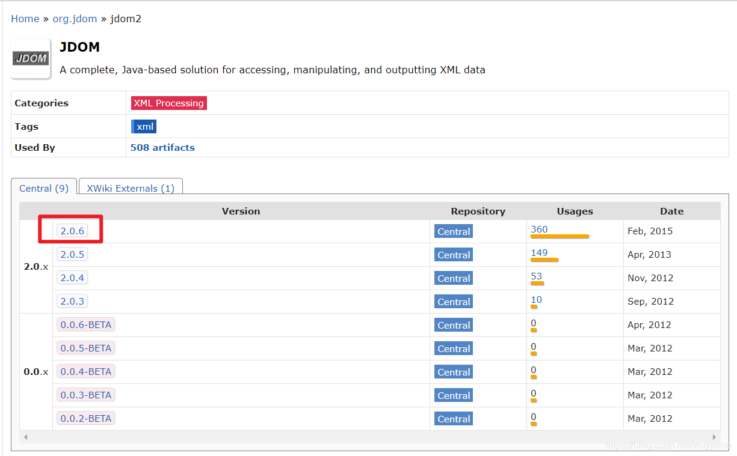Click the table's left scroll arrow
This screenshot has width=737, height=456.
[x=26, y=437]
